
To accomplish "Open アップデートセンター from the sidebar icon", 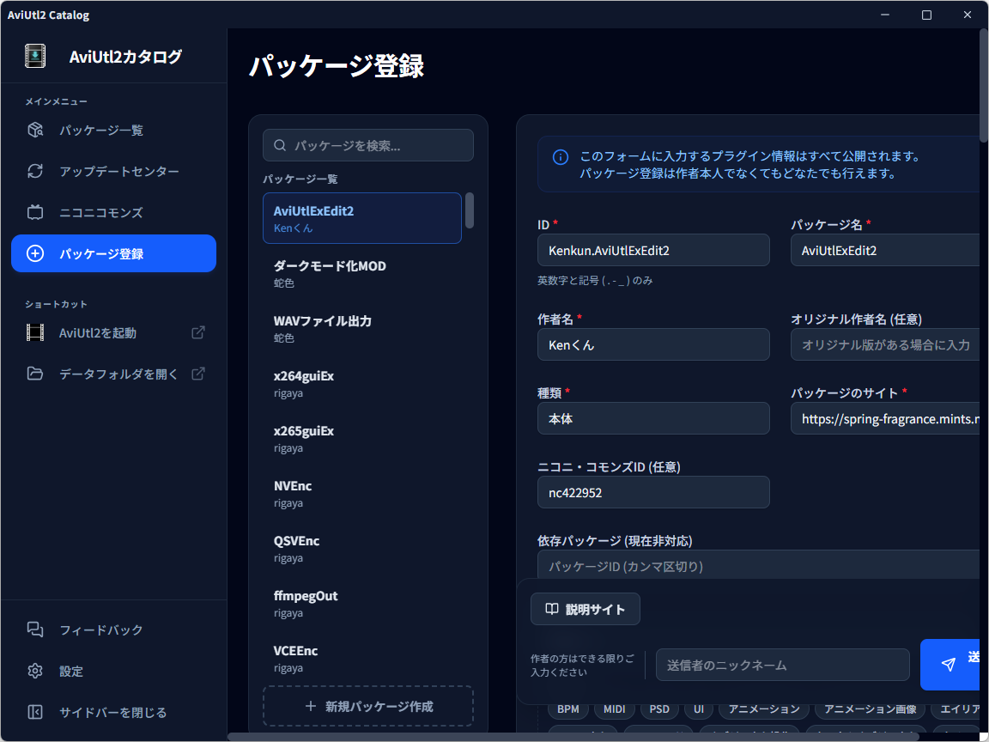I will pyautogui.click(x=34, y=171).
